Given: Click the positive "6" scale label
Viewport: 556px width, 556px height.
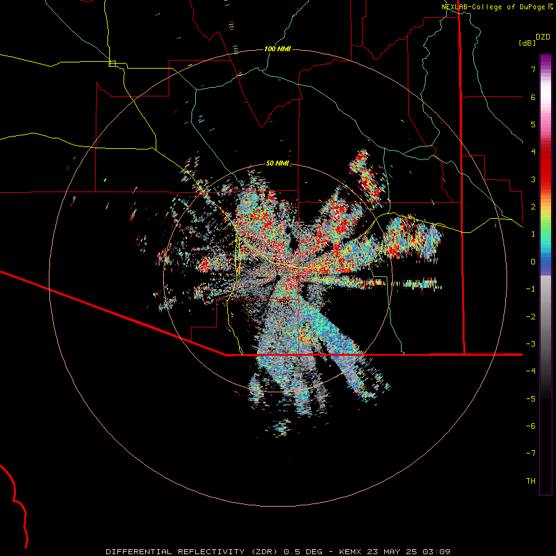Looking at the screenshot, I should coord(533,97).
